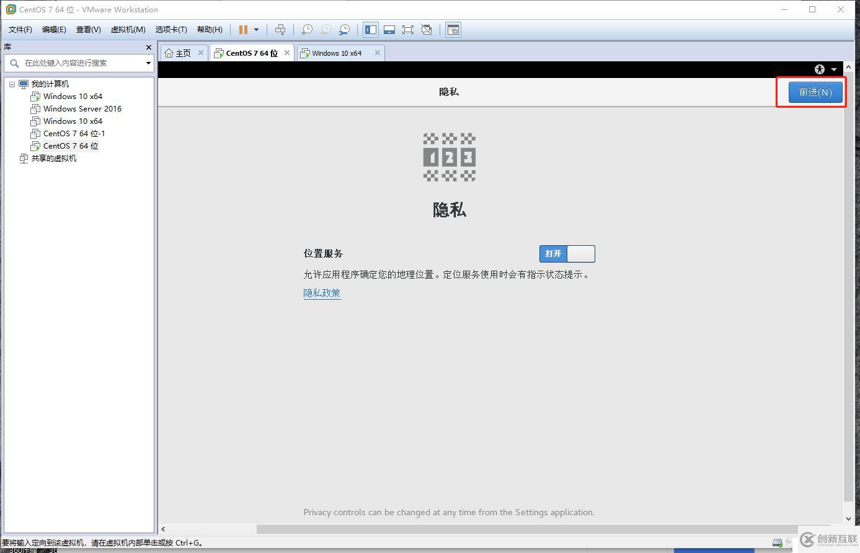Open the 文件(F) menu
Viewport: 860px width, 553px height.
[x=20, y=30]
